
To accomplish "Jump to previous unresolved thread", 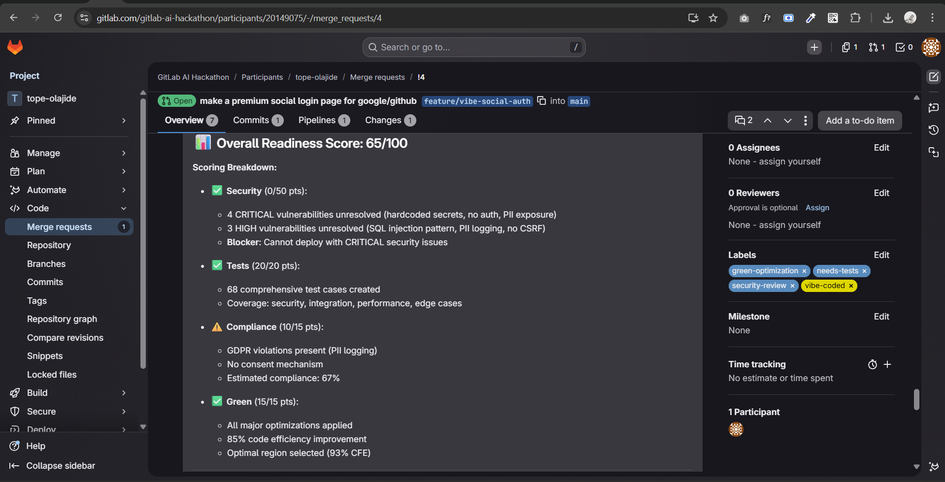I will [768, 121].
